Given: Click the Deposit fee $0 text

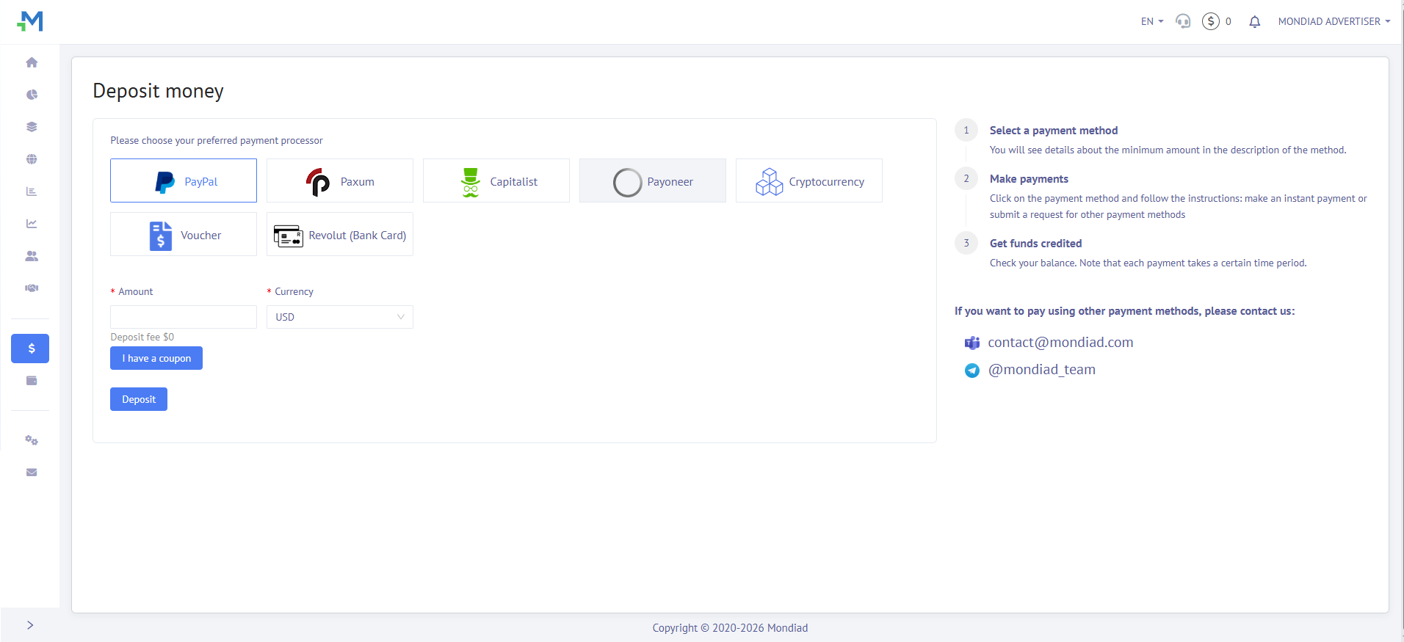Looking at the screenshot, I should click(x=142, y=337).
